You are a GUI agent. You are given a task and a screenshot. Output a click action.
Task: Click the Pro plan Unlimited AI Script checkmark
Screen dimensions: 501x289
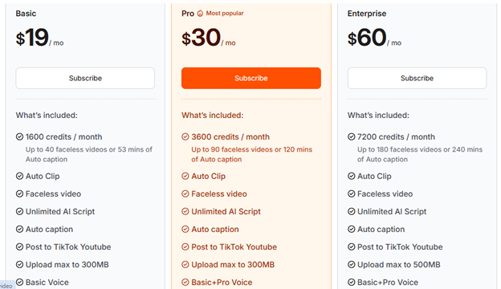pos(185,211)
